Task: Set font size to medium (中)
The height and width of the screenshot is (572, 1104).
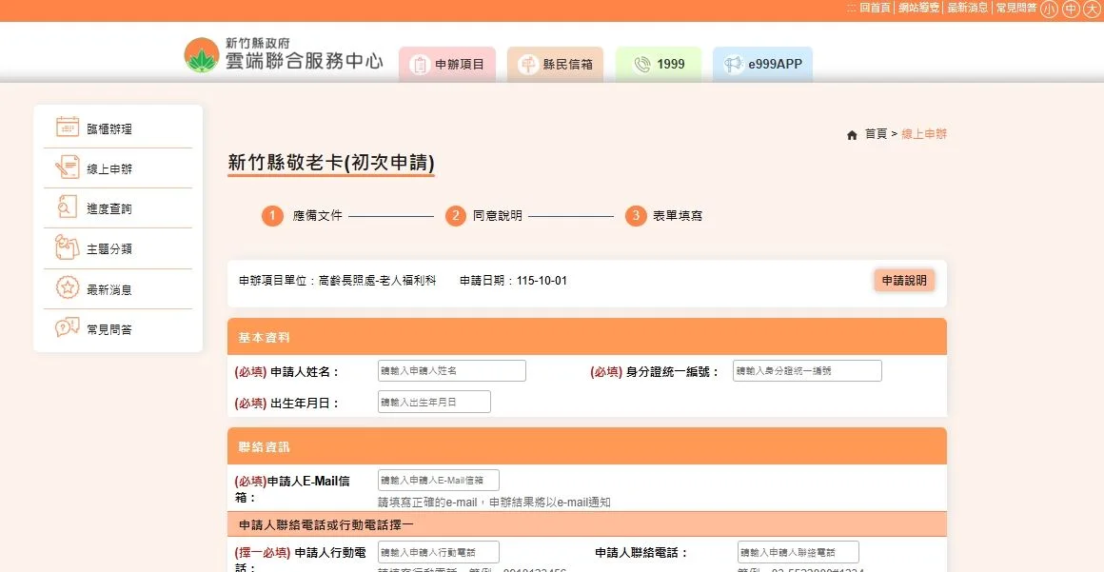Action: 1071,9
